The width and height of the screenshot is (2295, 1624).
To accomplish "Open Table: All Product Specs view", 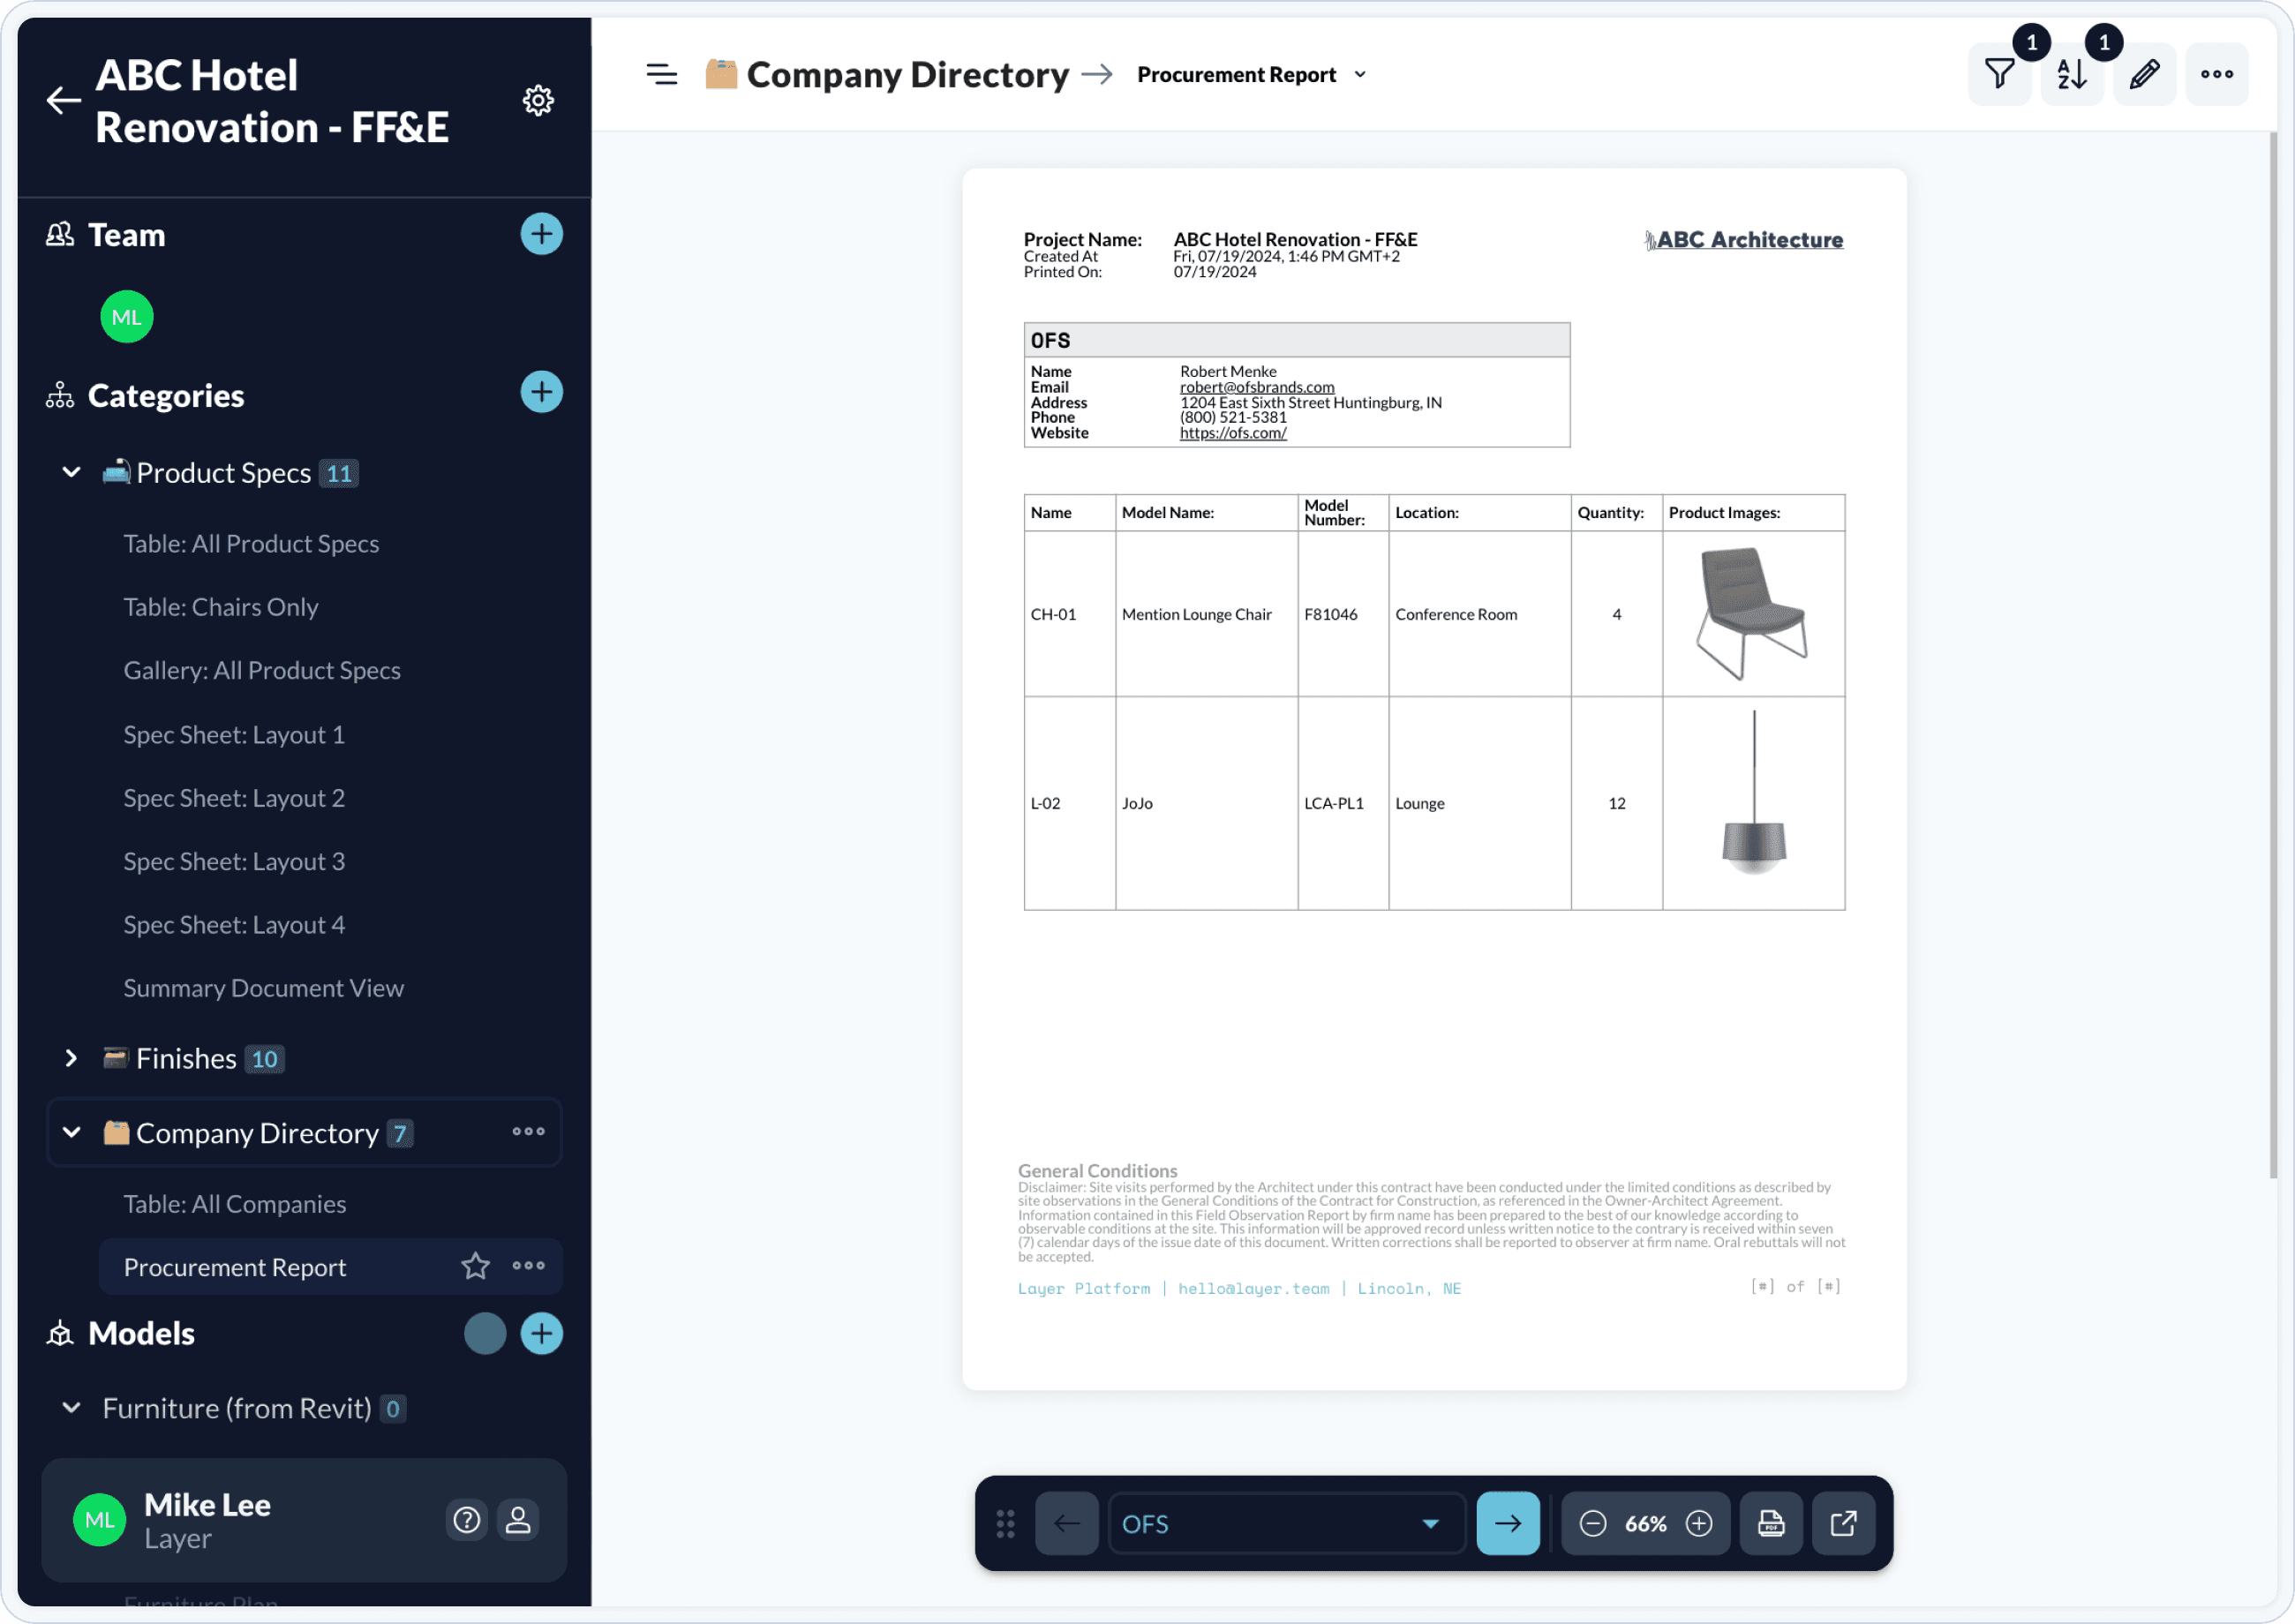I will (251, 543).
